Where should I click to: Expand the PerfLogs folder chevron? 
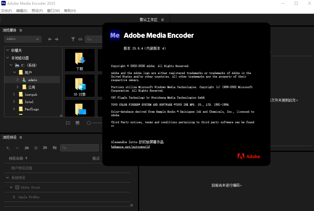(x=14, y=109)
